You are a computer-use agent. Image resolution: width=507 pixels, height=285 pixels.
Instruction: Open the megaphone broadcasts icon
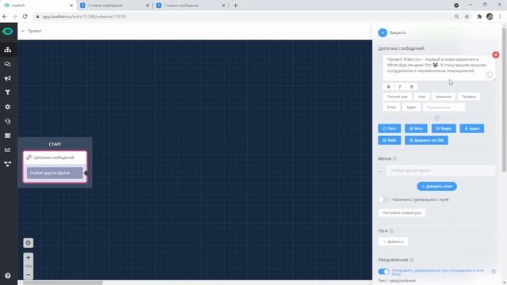pyautogui.click(x=7, y=78)
